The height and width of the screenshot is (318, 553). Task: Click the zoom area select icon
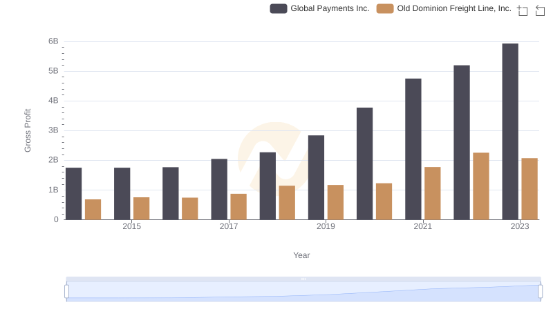click(523, 10)
